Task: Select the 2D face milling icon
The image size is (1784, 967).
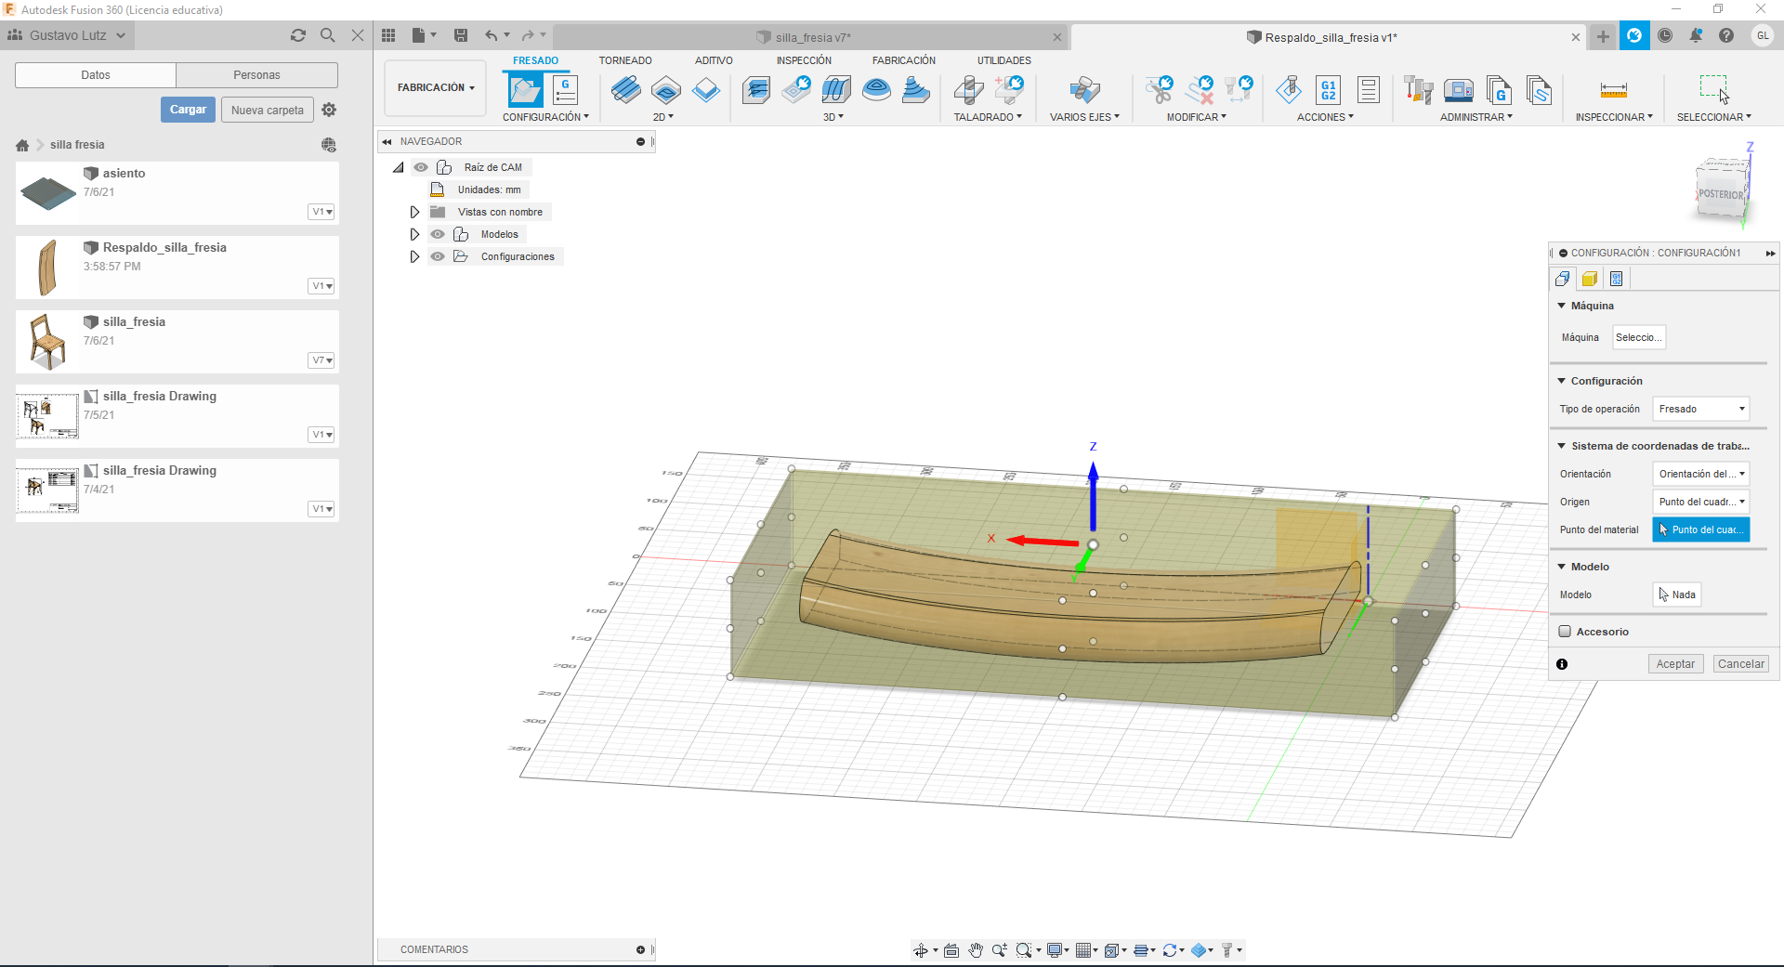Action: (x=706, y=90)
